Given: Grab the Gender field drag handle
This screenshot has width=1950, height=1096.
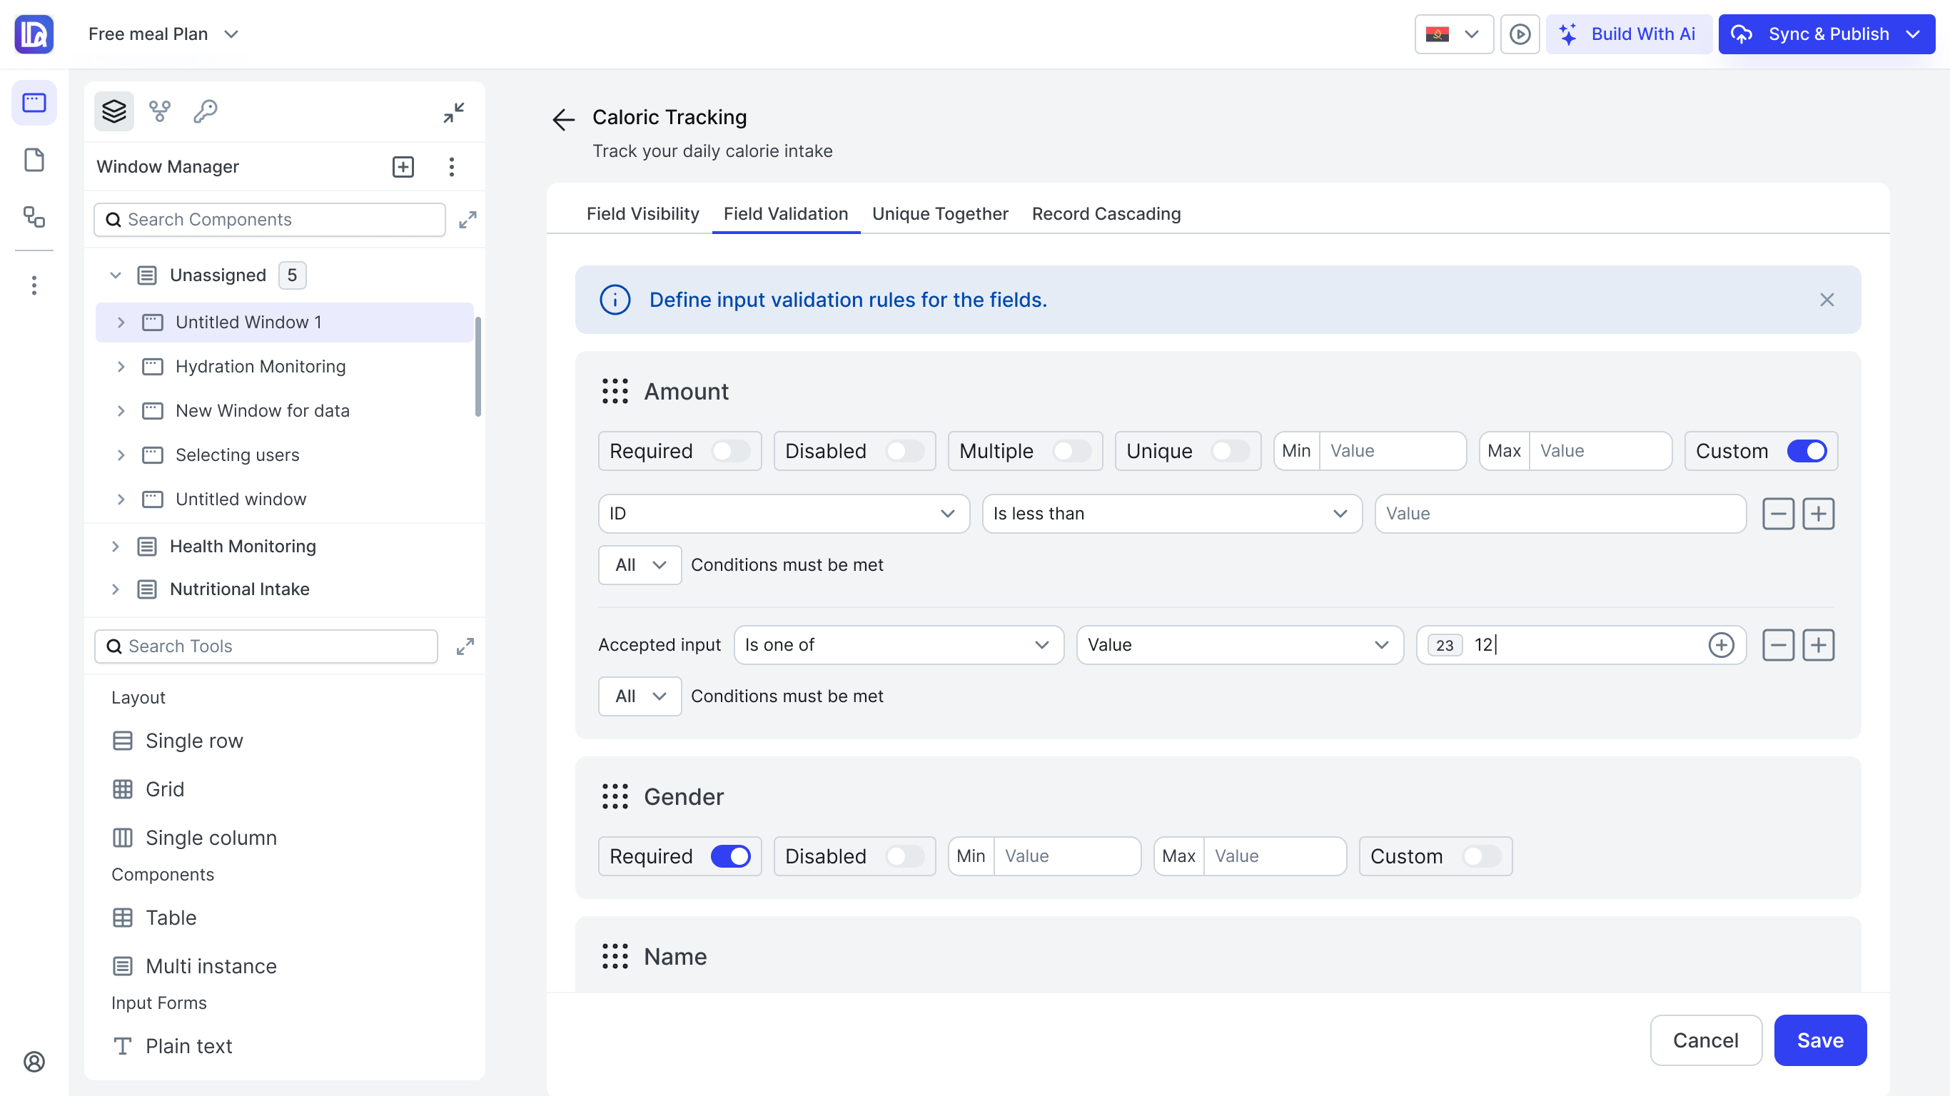Looking at the screenshot, I should [x=615, y=796].
